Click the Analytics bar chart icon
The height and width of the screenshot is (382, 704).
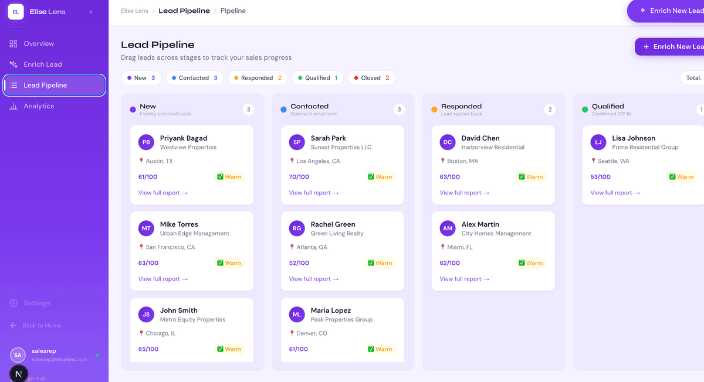(x=13, y=106)
